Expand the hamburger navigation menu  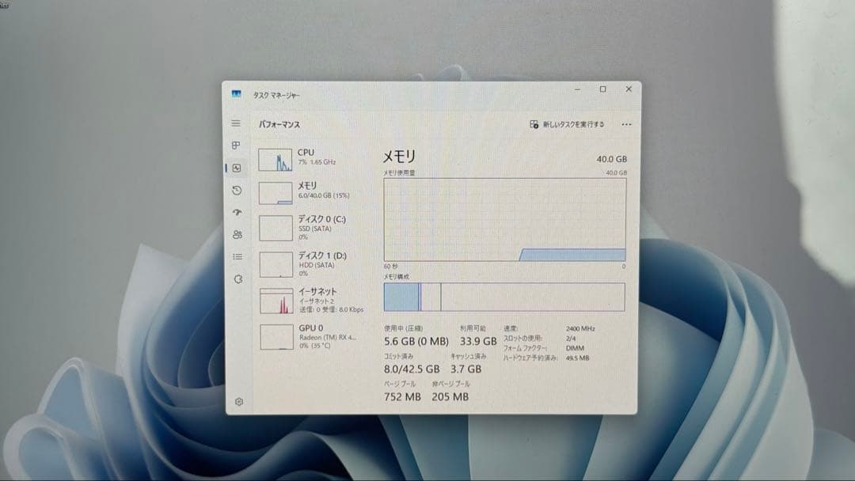click(x=235, y=123)
